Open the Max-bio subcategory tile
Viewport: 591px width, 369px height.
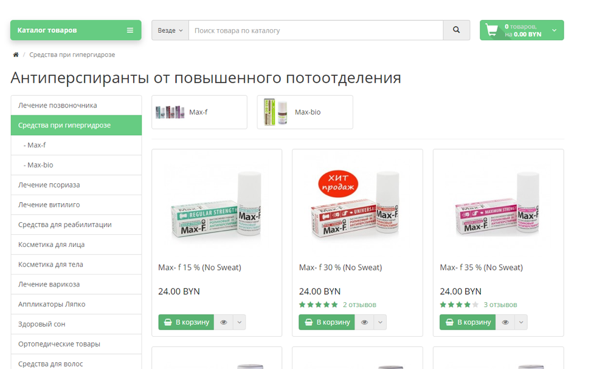pyautogui.click(x=305, y=112)
